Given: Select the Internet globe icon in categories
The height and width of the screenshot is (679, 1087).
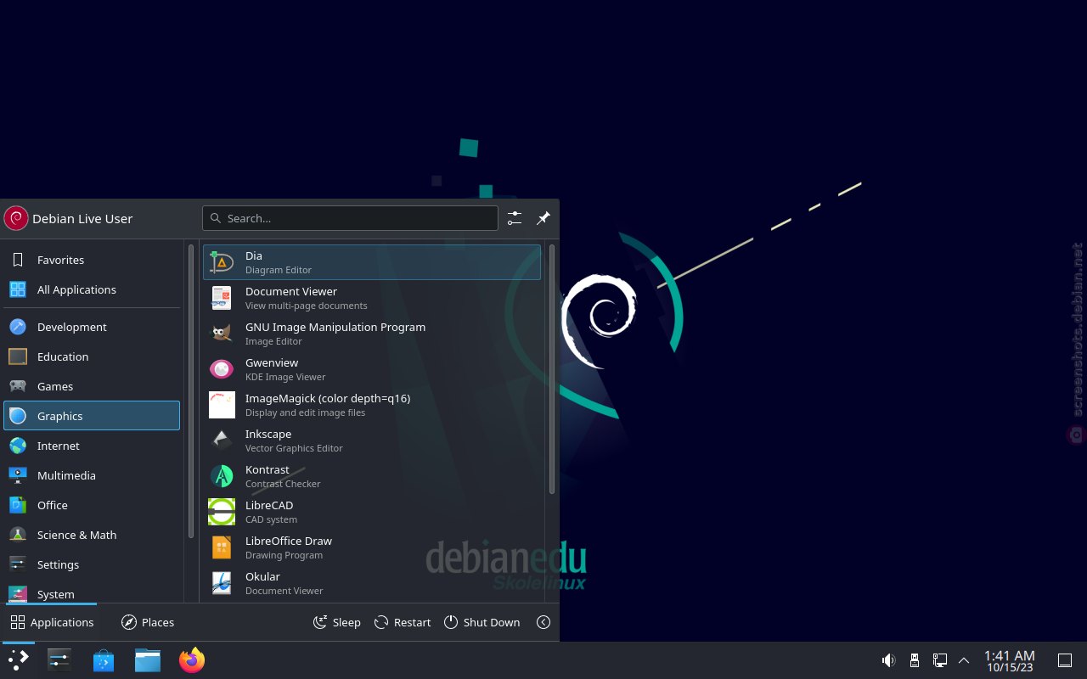Looking at the screenshot, I should 18,446.
